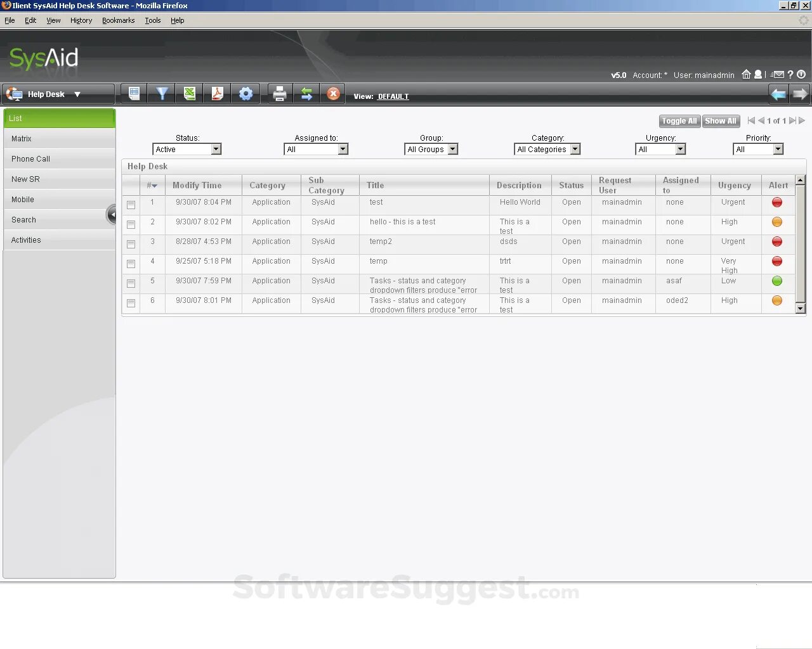Click the logout power icon

(801, 74)
